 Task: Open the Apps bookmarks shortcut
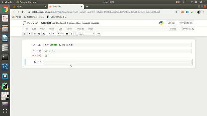point(16,17)
